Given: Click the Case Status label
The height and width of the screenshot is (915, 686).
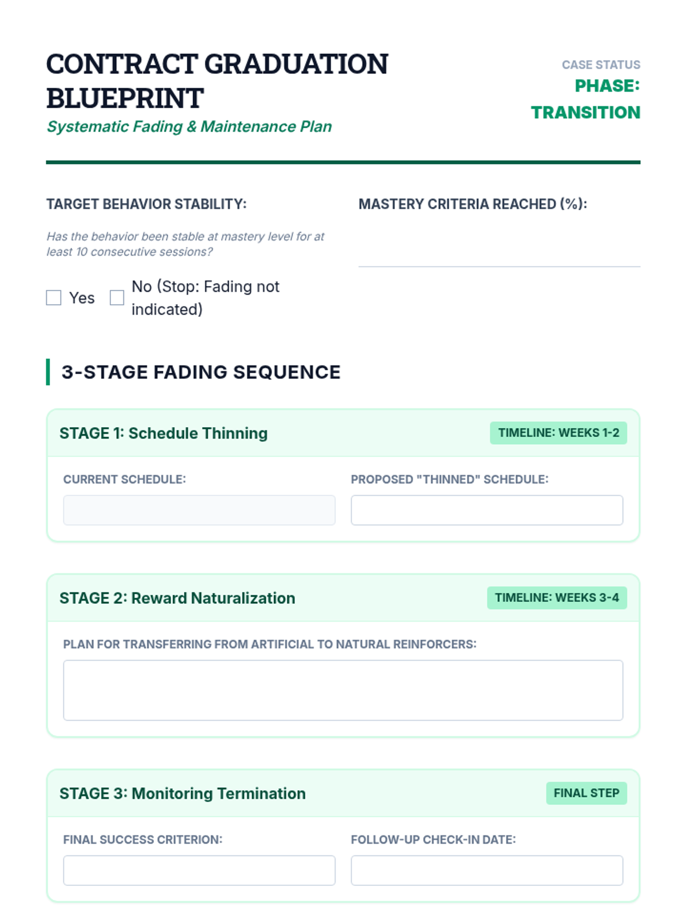Looking at the screenshot, I should pos(601,65).
